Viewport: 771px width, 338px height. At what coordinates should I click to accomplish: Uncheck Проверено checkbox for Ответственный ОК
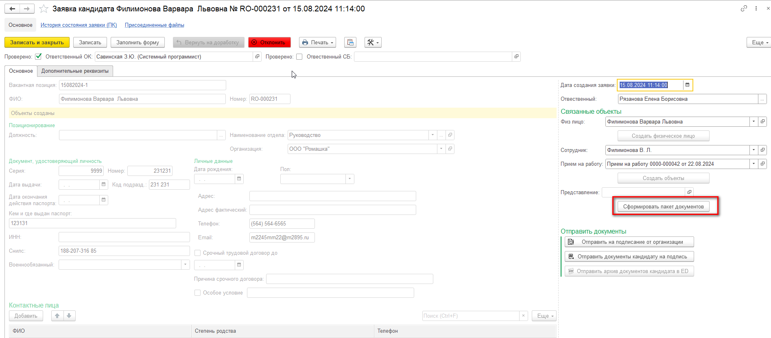[38, 56]
